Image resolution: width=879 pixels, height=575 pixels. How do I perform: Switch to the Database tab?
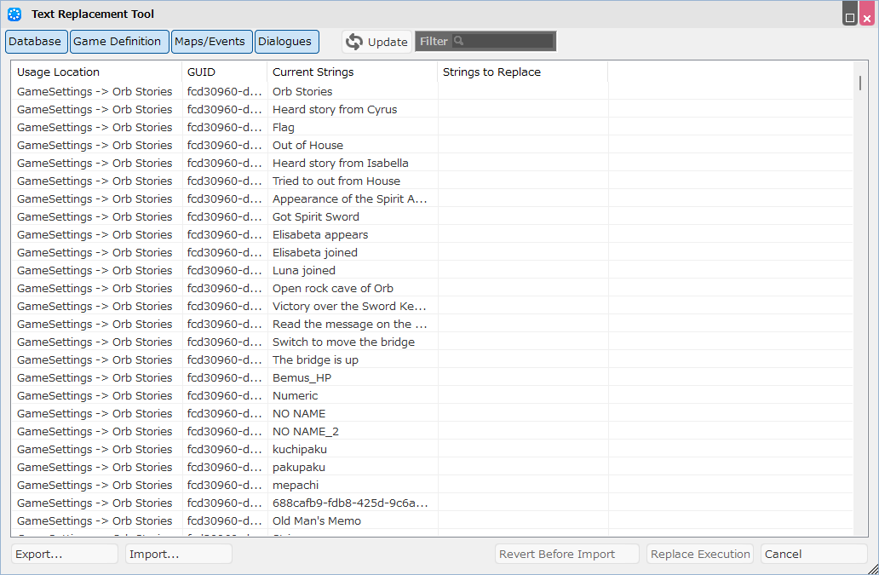(x=36, y=41)
